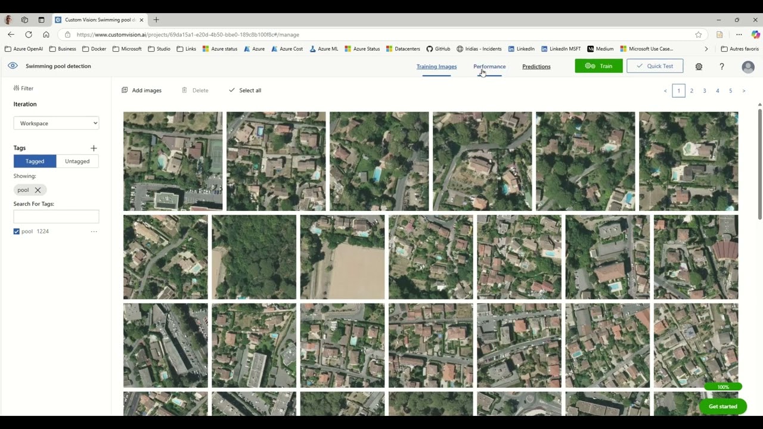Open the Docker bookmarks folder

(x=94, y=49)
